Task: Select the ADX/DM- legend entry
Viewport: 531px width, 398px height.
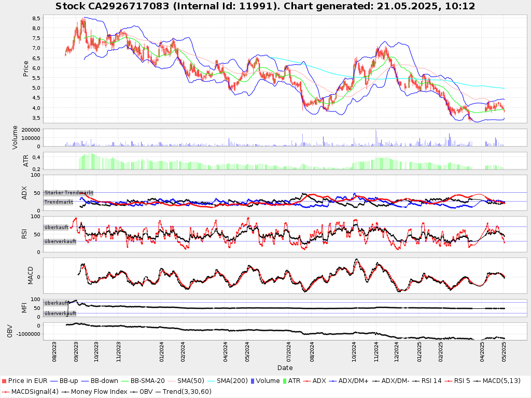Action: [395, 381]
